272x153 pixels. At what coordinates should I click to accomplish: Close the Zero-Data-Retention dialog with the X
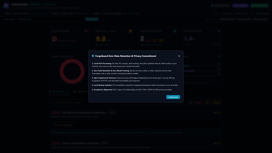tap(179, 56)
